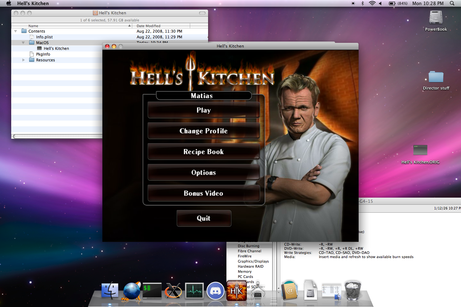Open the game Options
This screenshot has width=461, height=307.
click(x=204, y=172)
